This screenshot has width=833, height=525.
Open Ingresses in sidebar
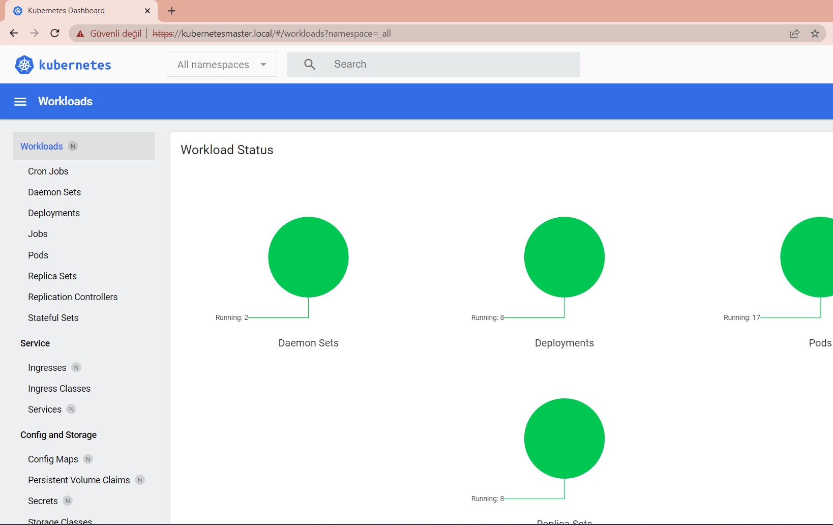pyautogui.click(x=47, y=368)
